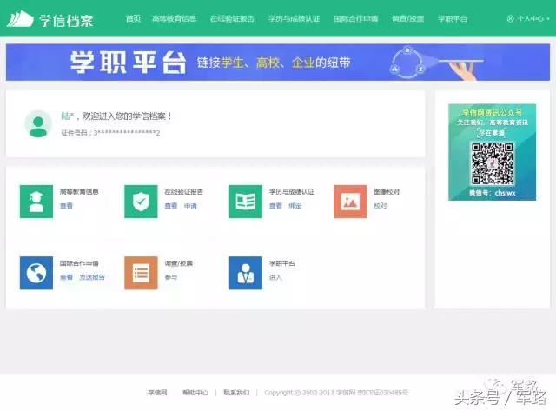Image resolution: width=556 pixels, height=411 pixels.
Task: Click 查看 under 在线验证报告
Action: pos(170,205)
